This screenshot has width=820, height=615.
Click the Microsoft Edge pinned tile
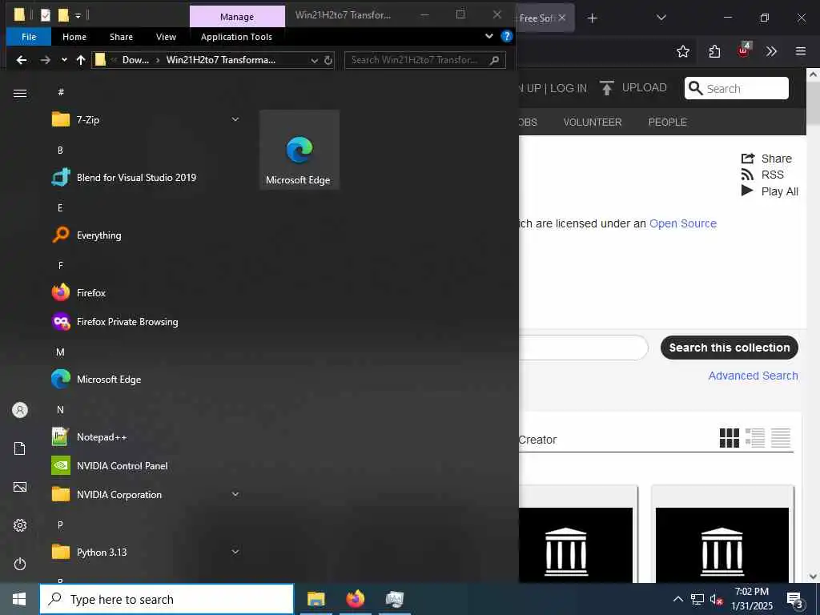(299, 150)
